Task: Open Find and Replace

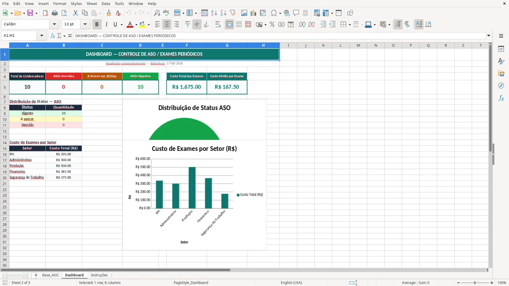Action: coord(157,13)
